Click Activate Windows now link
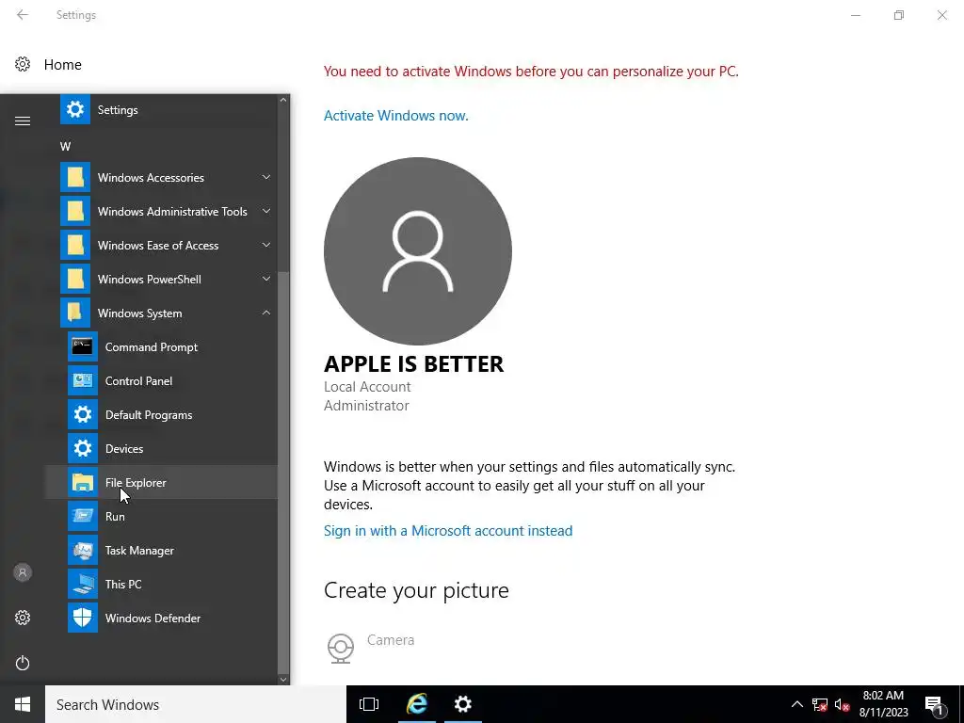964x723 pixels. coord(396,116)
